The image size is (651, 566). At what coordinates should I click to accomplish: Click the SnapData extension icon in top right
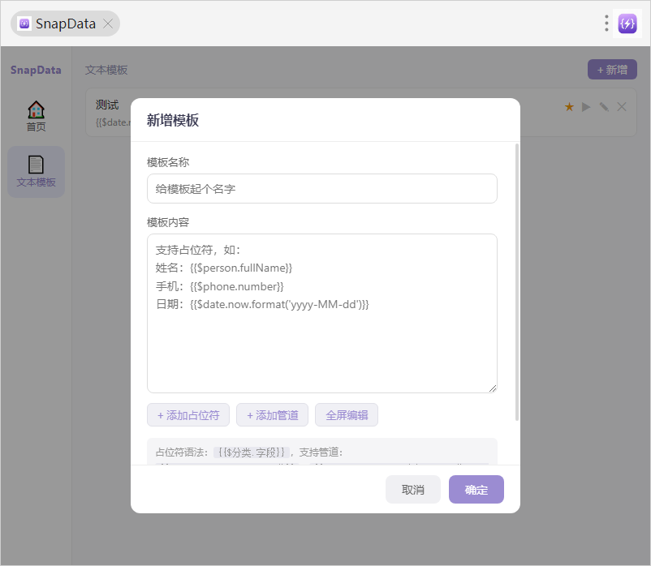tap(627, 24)
